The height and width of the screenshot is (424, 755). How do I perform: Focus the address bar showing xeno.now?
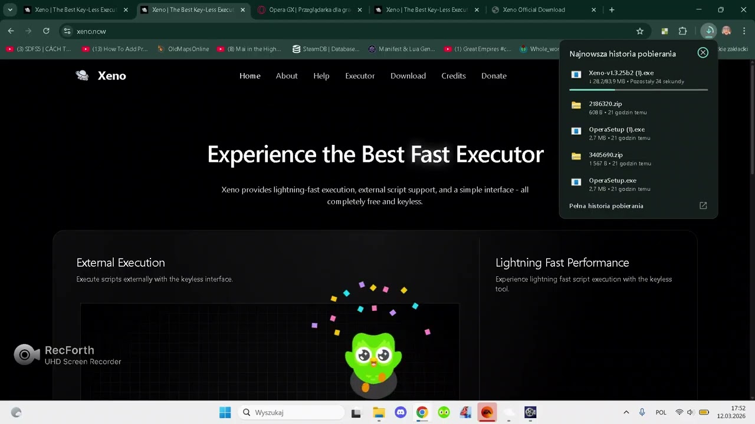click(x=354, y=31)
